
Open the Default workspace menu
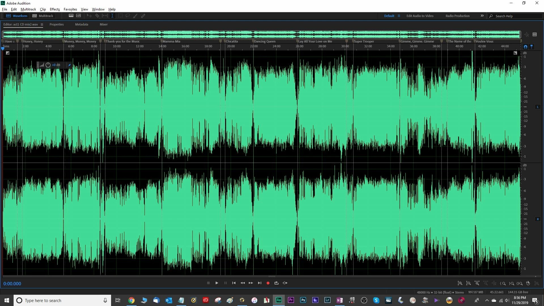399,16
